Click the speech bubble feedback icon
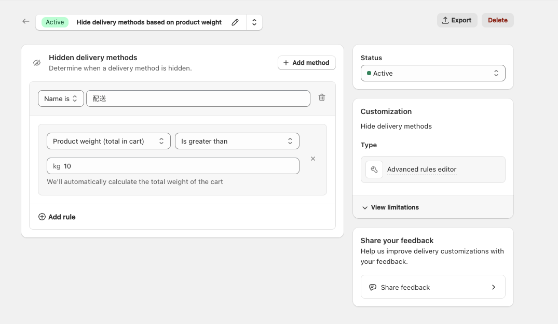Screen dimensions: 558x324 (372, 287)
